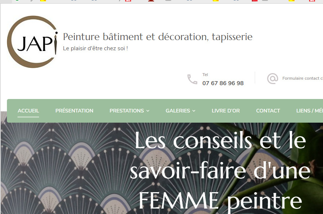Click phone number 07 67 86 96 98
The width and height of the screenshot is (323, 214).
(223, 83)
